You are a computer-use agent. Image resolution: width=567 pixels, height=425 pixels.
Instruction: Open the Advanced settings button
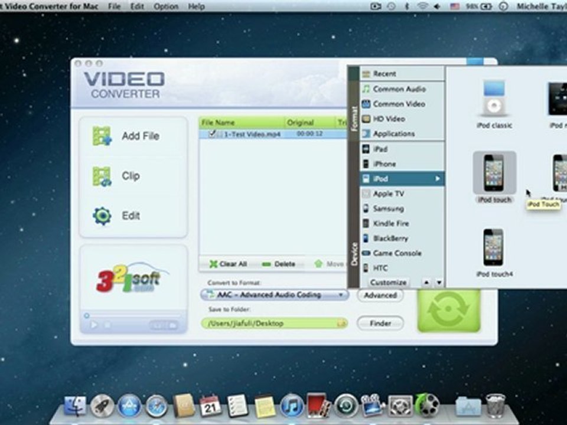click(x=380, y=295)
